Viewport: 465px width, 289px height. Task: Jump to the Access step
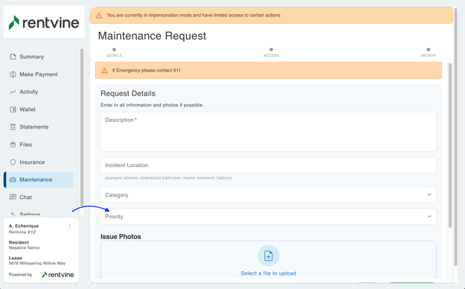pos(271,51)
